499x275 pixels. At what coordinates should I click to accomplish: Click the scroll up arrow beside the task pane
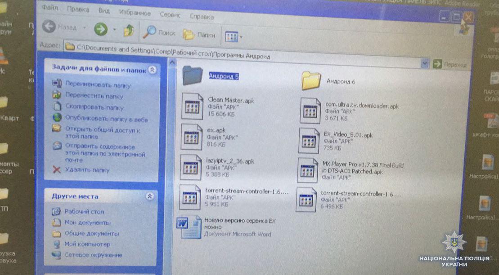(172, 62)
